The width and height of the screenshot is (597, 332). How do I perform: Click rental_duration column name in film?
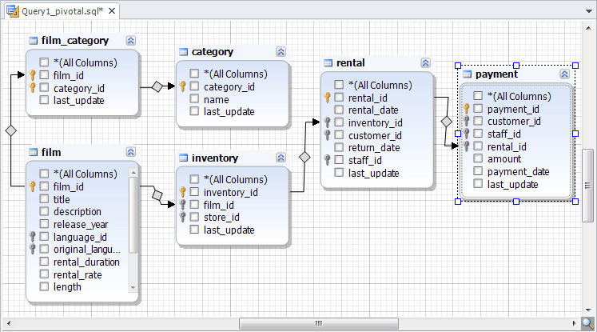86,262
